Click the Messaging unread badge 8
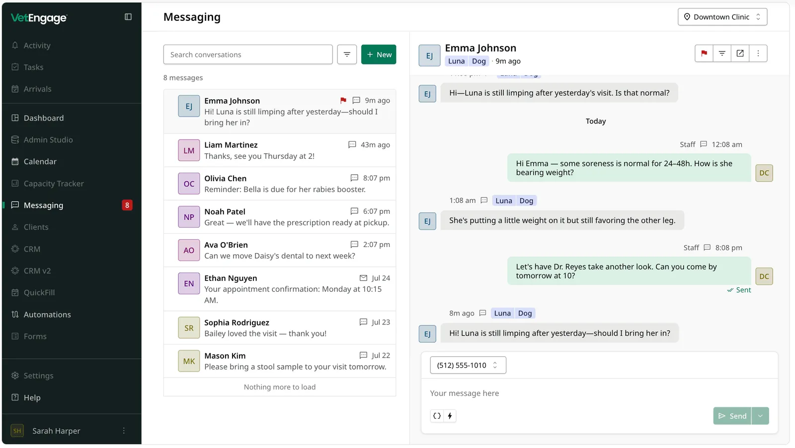 coord(127,205)
